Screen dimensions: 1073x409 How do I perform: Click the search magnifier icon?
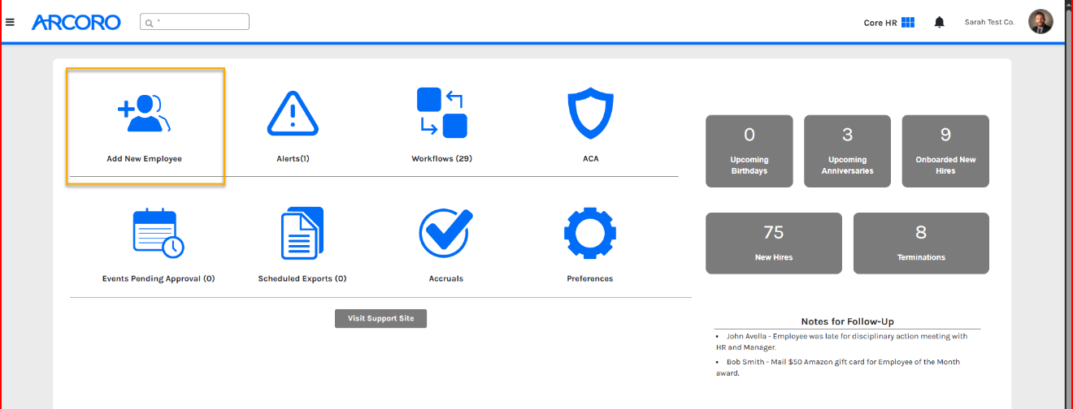150,23
